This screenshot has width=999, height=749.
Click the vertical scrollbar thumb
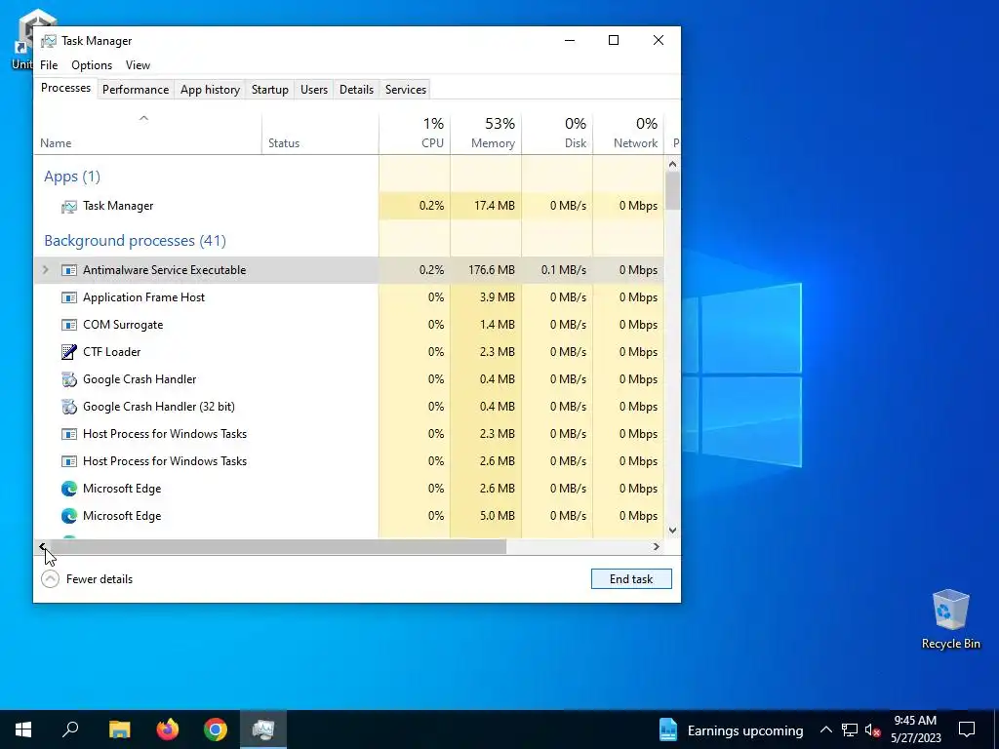[x=672, y=190]
